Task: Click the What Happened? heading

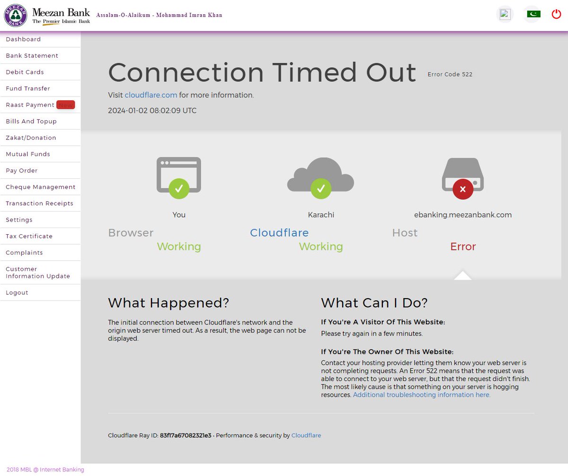Action: pos(169,303)
